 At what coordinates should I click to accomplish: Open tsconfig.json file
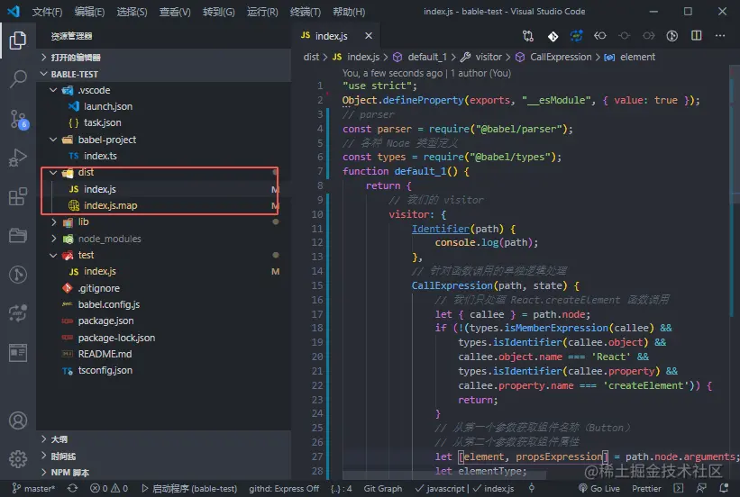tap(105, 370)
